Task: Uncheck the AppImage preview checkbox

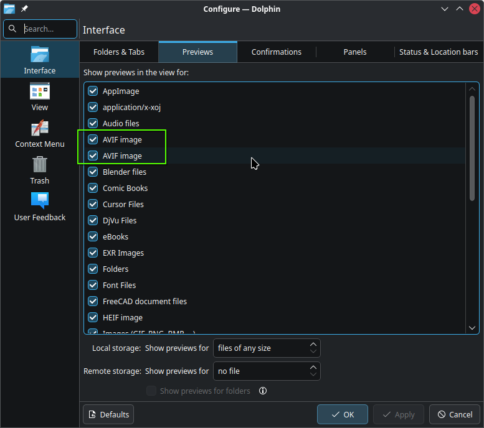Action: pyautogui.click(x=93, y=91)
